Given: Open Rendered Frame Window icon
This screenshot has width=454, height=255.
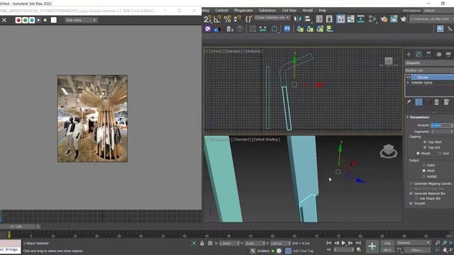Looking at the screenshot, I should 394,19.
